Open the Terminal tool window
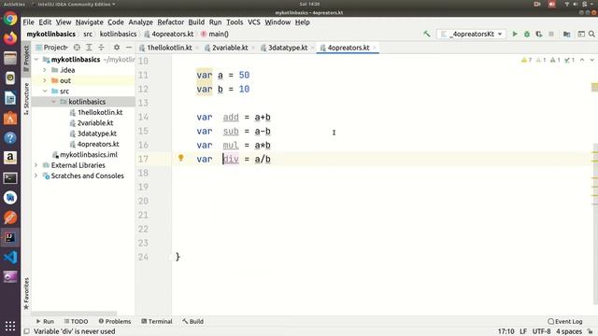Image resolution: width=598 pixels, height=336 pixels. pos(157,321)
